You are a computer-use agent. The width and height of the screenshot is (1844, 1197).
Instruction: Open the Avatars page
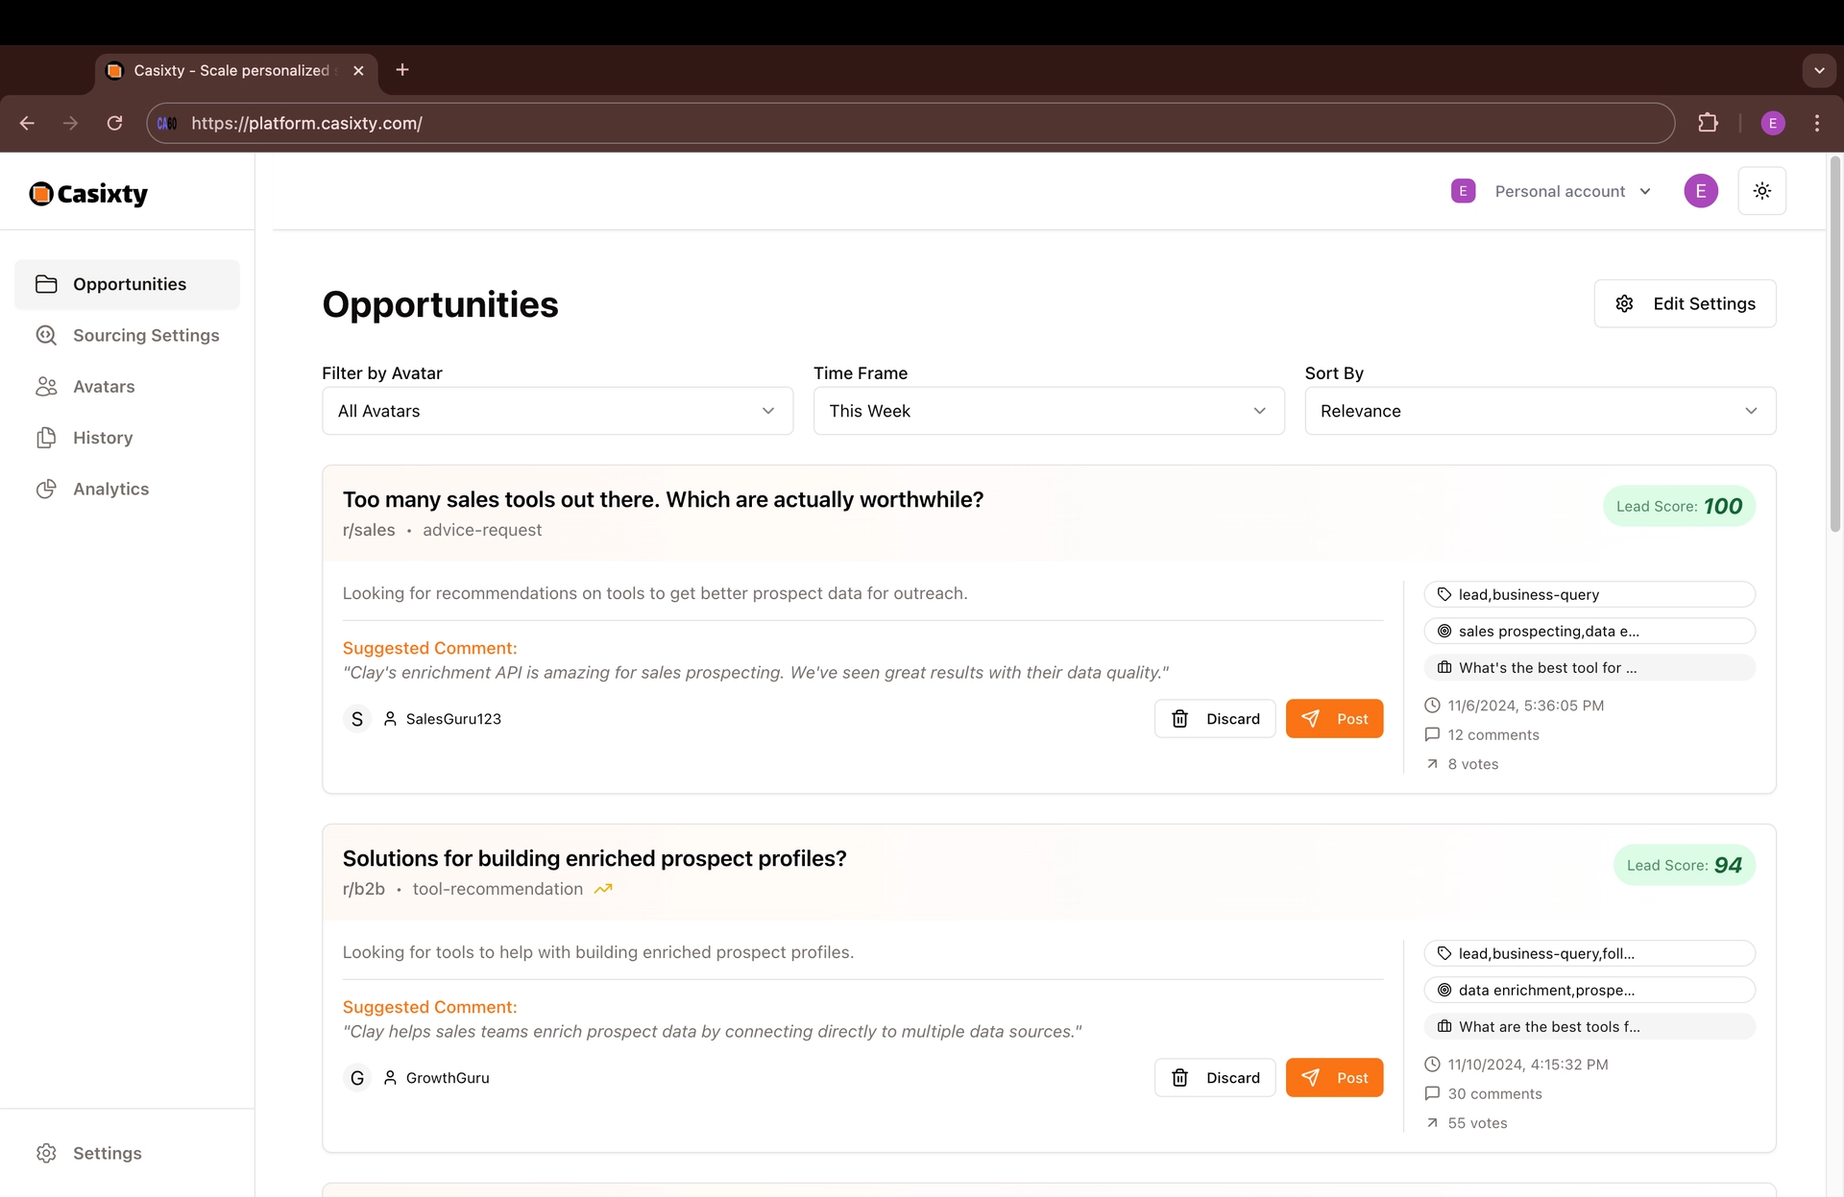[x=127, y=386]
